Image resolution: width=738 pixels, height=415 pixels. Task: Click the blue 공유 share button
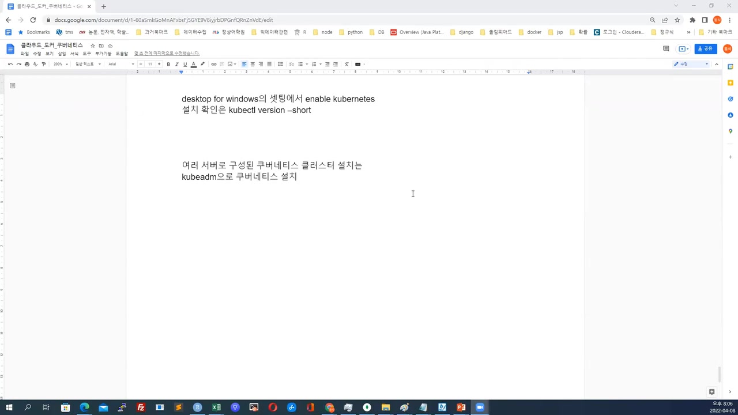[706, 48]
